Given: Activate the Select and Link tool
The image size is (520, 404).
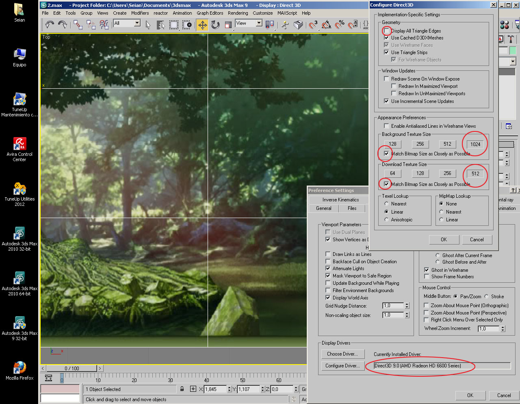Looking at the screenshot, I should tap(78, 25).
